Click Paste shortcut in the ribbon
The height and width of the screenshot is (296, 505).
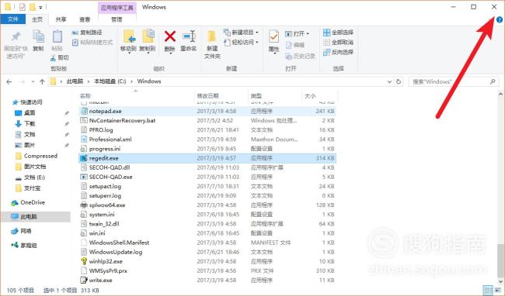pos(92,43)
